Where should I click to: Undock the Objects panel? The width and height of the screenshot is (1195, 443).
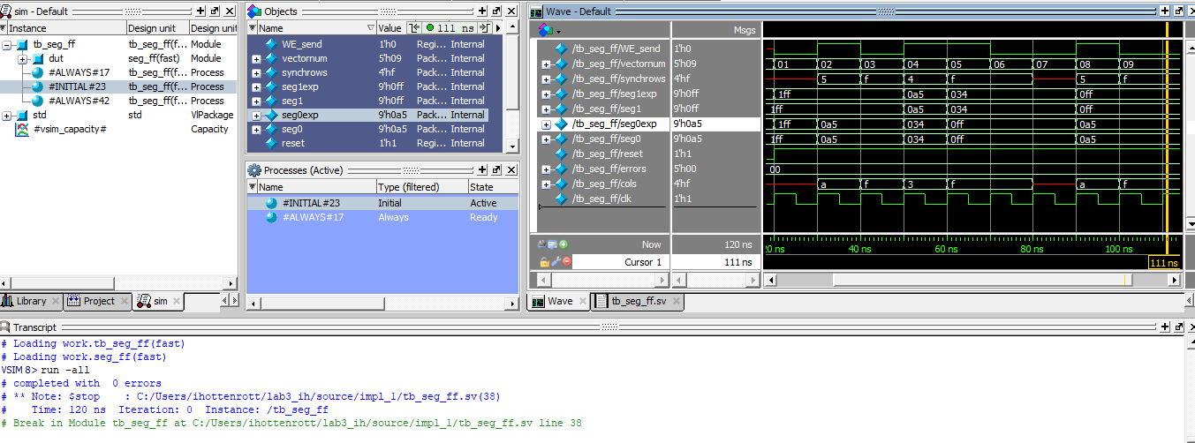496,11
